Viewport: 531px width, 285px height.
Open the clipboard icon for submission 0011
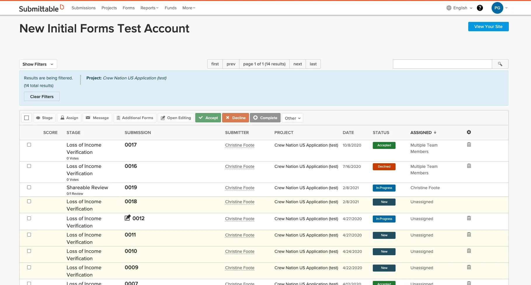point(469,234)
